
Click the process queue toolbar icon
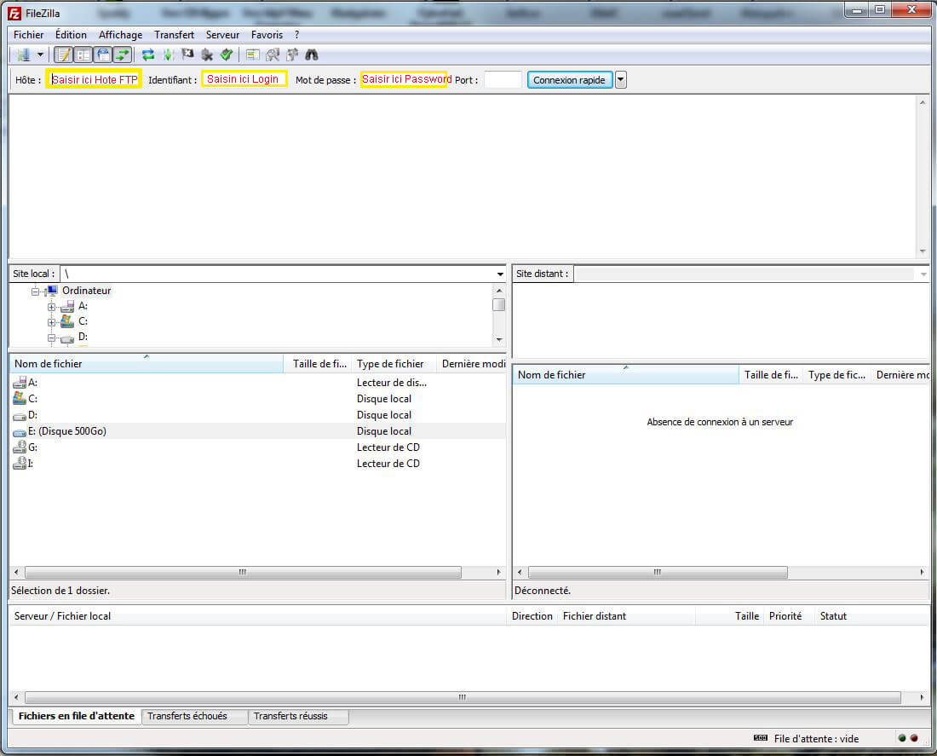pyautogui.click(x=169, y=55)
